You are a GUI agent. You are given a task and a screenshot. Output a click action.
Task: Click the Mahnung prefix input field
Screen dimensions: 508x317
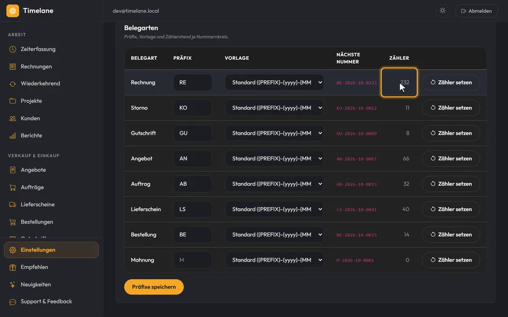click(193, 260)
